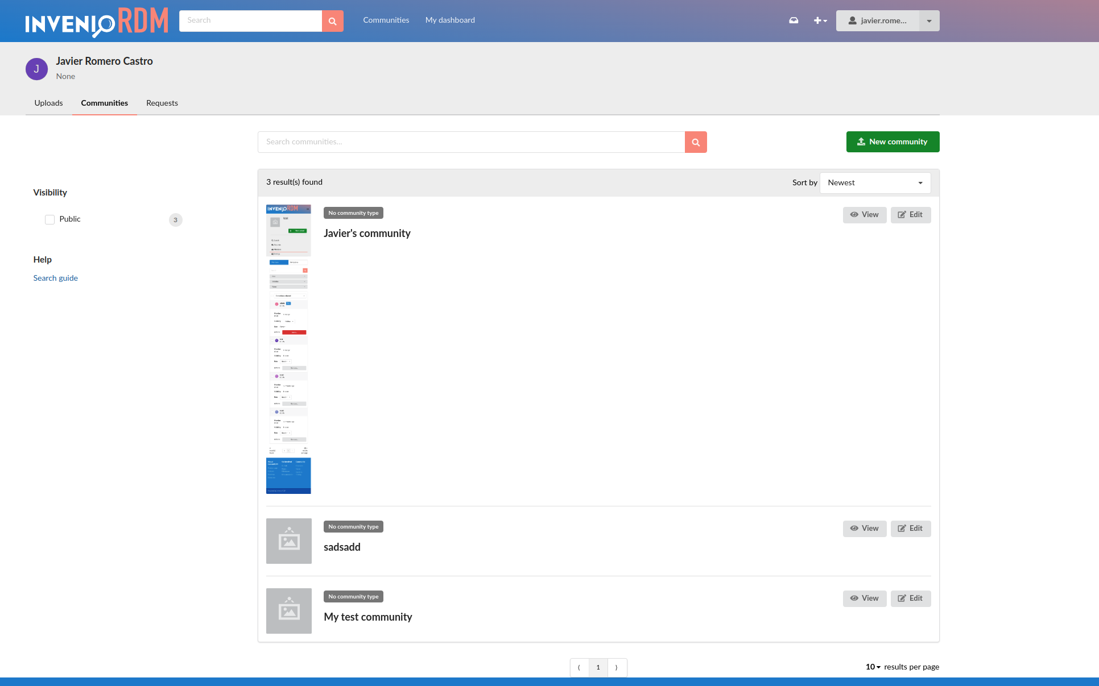The height and width of the screenshot is (686, 1099).
Task: Click the upload icon inside New community button
Action: 861,142
